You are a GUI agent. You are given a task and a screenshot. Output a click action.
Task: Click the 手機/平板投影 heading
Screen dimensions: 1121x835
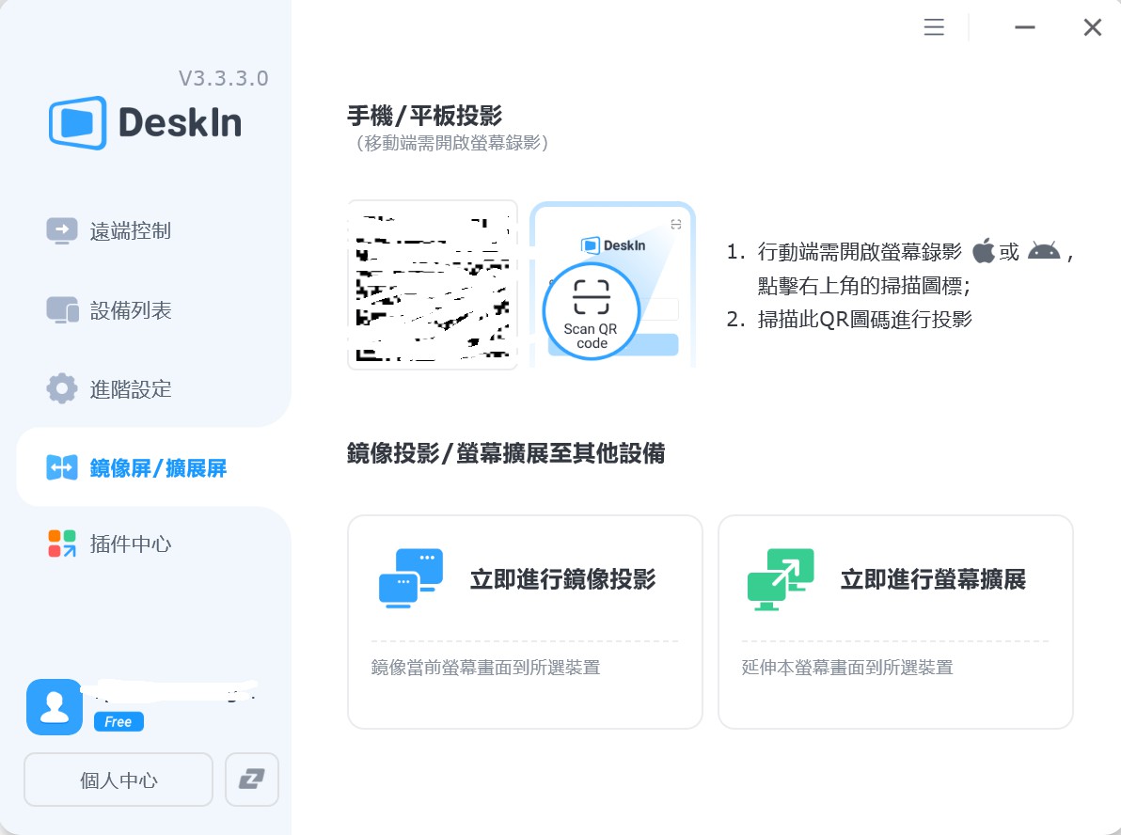point(425,115)
